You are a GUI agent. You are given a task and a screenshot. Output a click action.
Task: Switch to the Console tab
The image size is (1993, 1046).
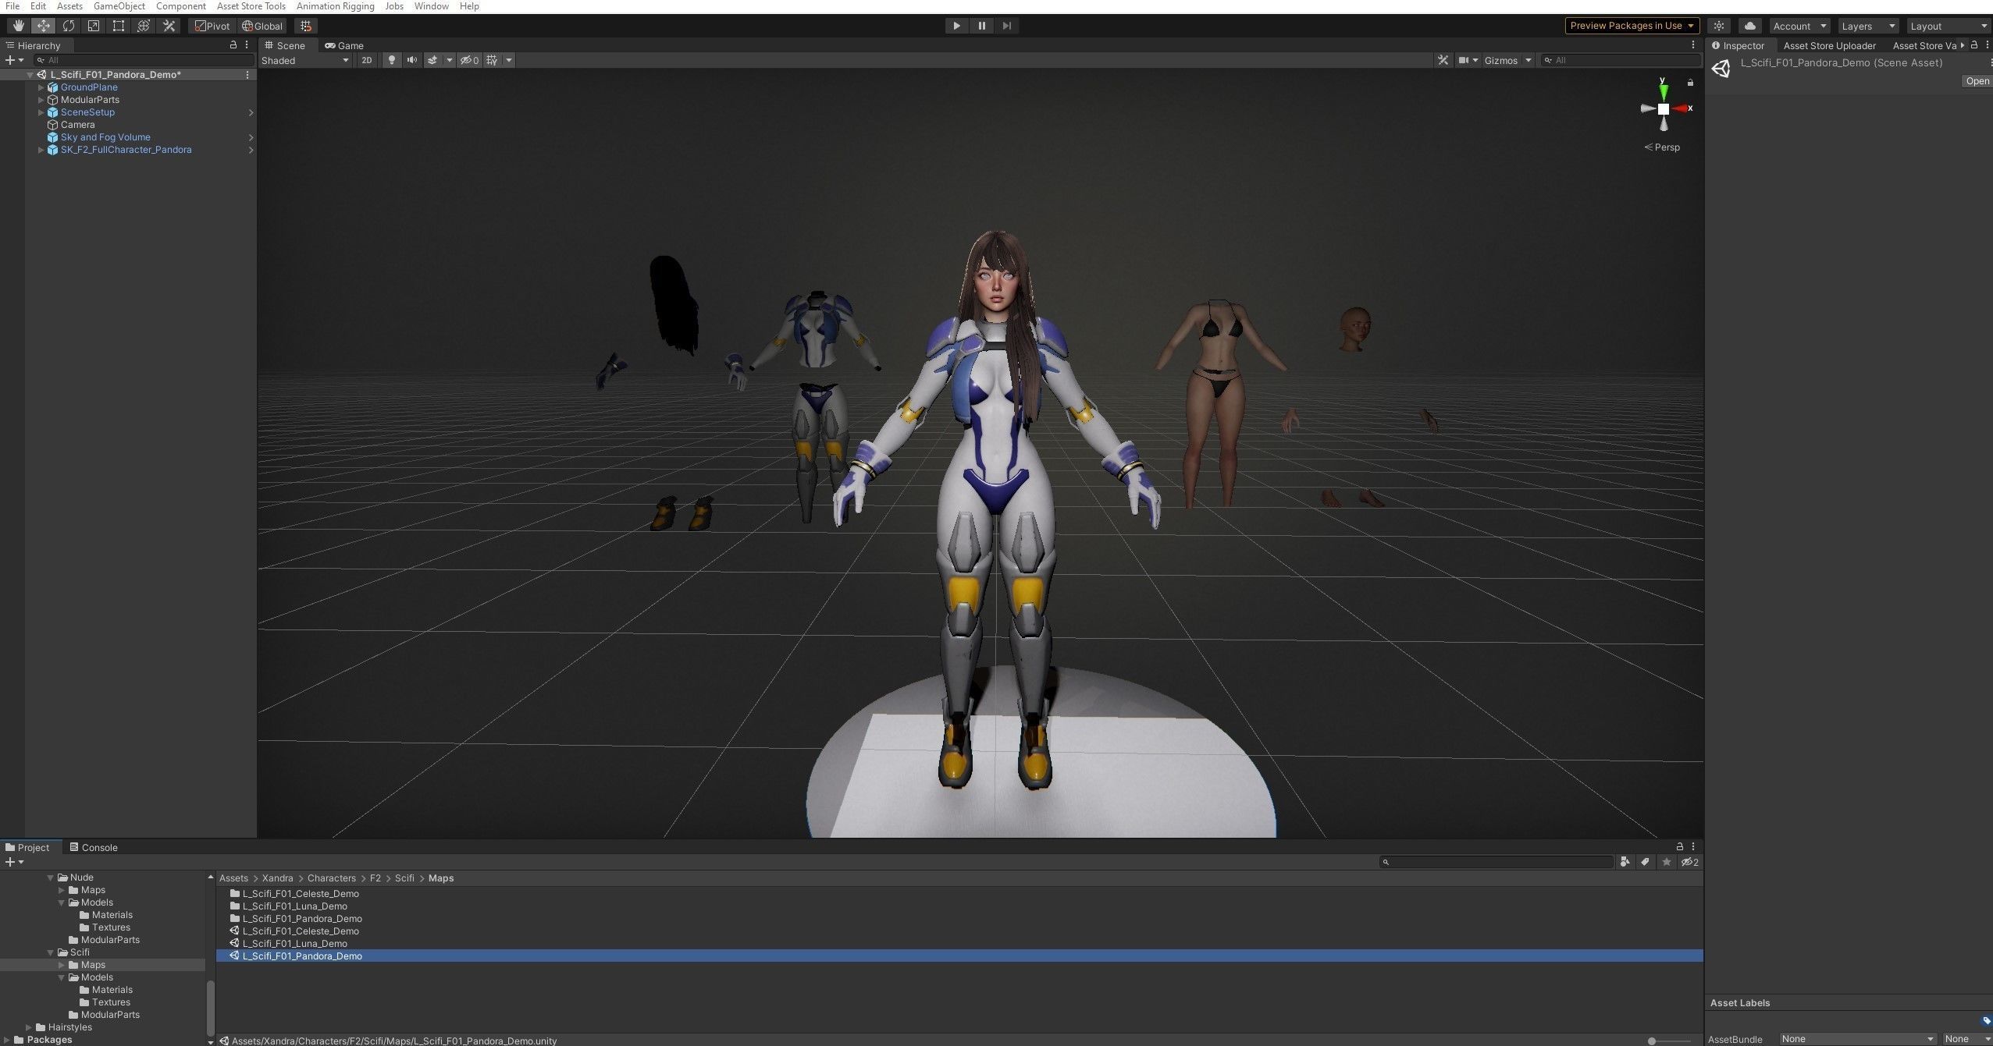click(93, 847)
